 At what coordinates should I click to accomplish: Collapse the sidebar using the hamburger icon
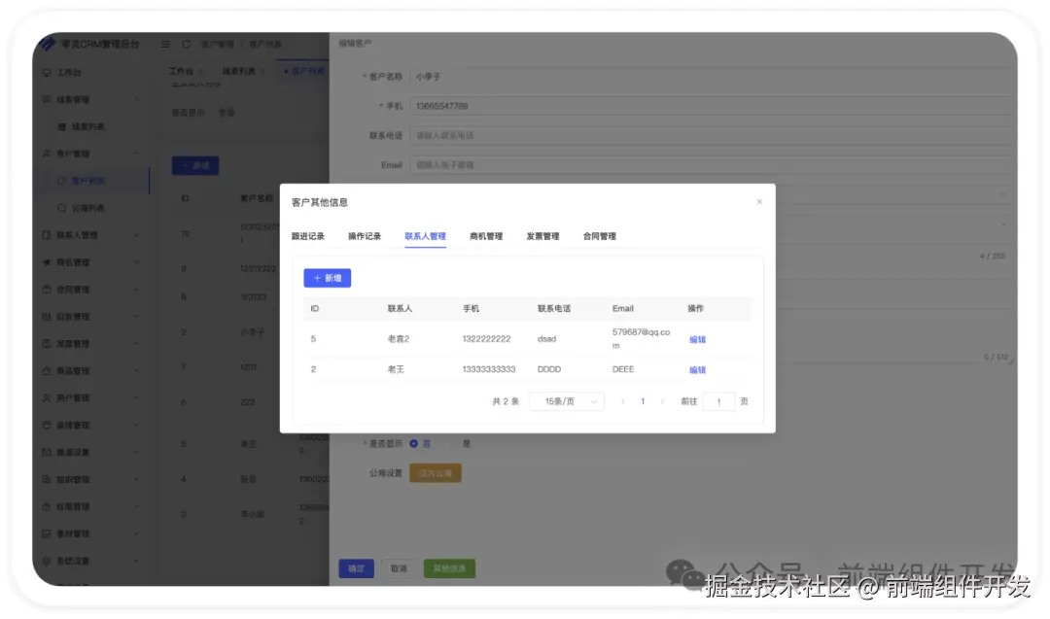click(x=164, y=44)
